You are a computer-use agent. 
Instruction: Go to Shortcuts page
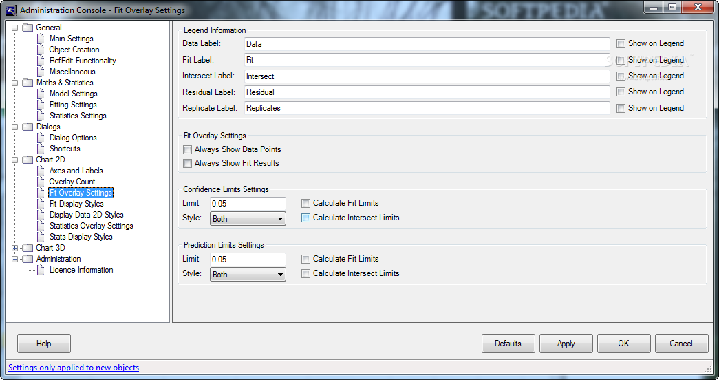point(65,149)
